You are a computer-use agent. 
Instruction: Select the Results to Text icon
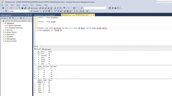(x=65, y=11)
